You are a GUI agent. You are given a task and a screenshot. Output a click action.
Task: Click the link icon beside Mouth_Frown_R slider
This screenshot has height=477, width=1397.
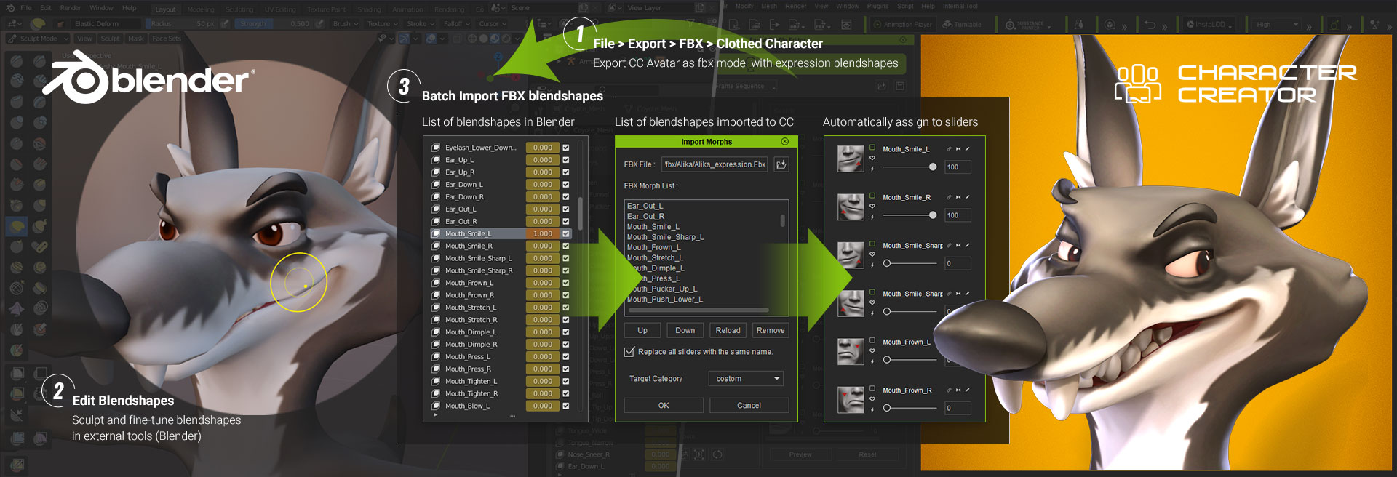pyautogui.click(x=949, y=390)
